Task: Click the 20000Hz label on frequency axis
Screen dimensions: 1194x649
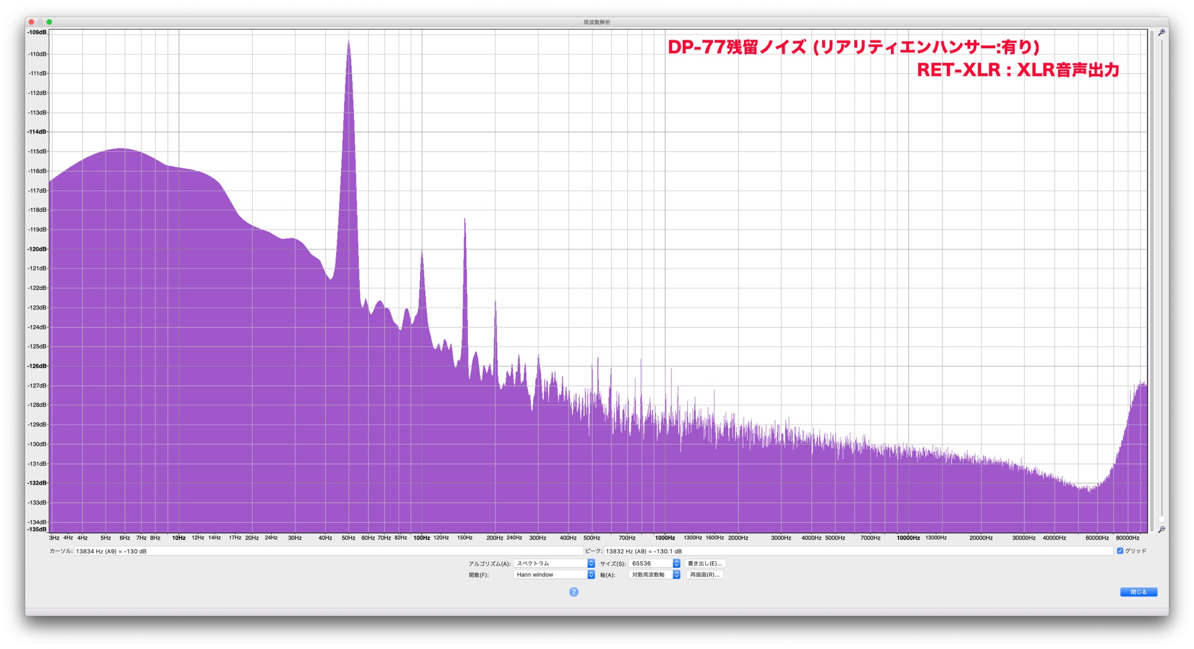Action: point(981,538)
